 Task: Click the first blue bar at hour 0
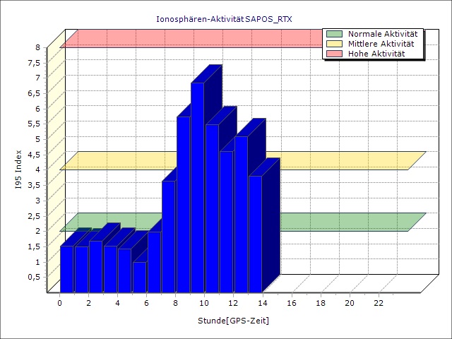point(66,268)
